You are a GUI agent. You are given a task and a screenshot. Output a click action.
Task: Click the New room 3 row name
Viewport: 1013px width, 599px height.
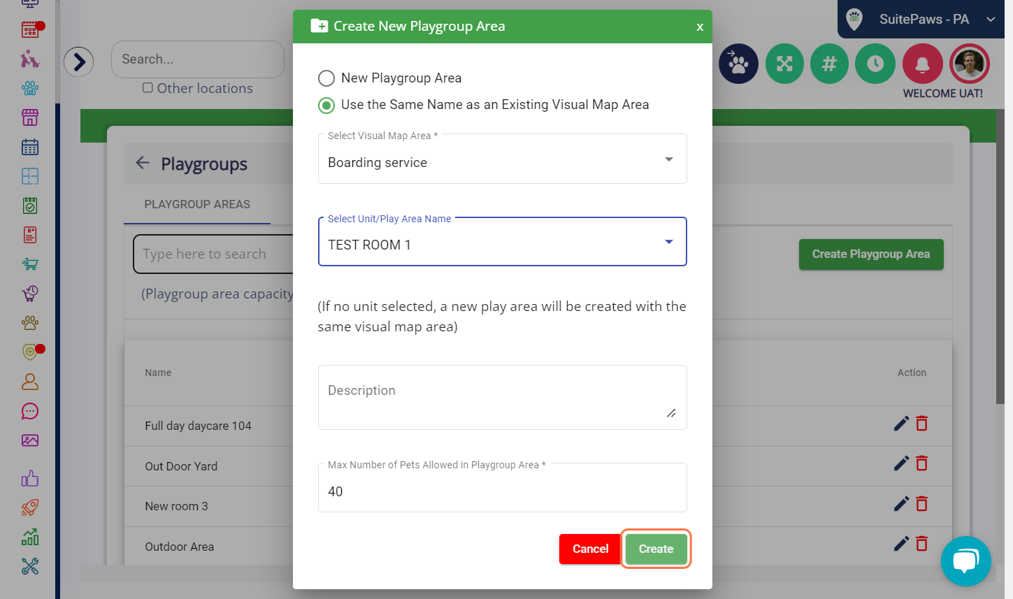click(176, 506)
